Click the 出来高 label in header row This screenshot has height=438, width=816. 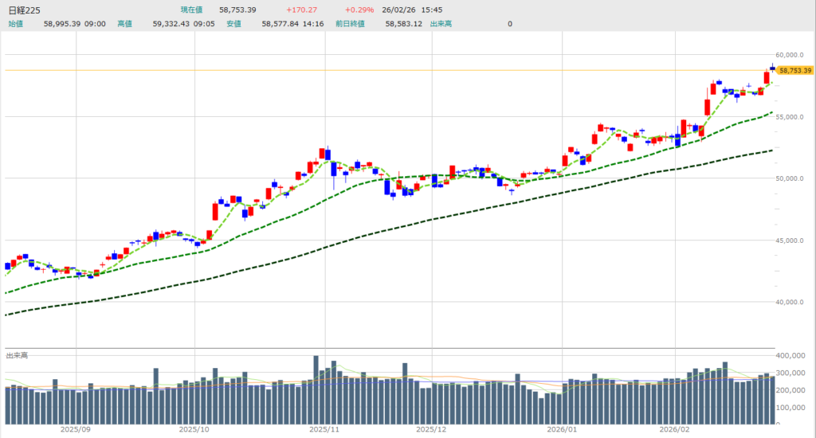coord(441,24)
